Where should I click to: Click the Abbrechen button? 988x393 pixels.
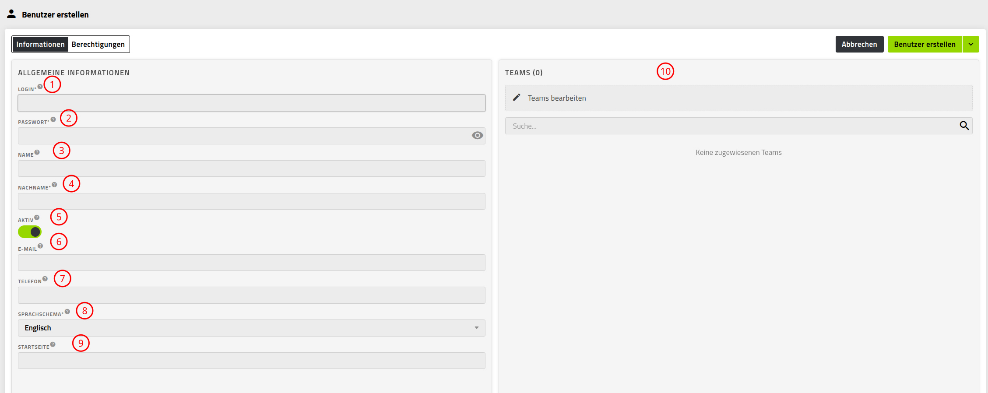click(x=859, y=44)
